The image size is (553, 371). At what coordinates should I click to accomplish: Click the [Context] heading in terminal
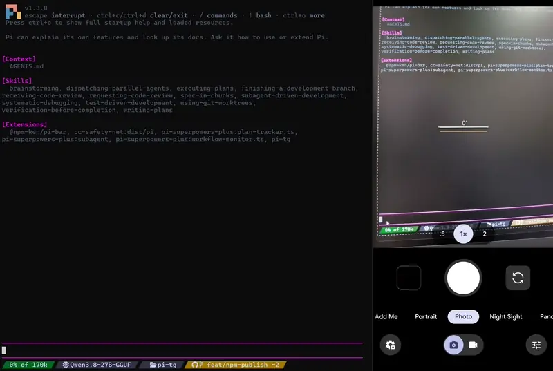tap(19, 59)
